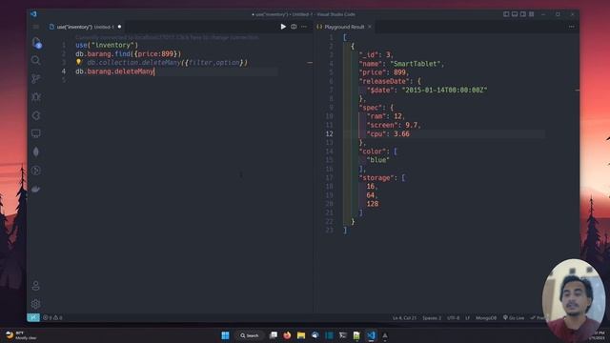This screenshot has width=610, height=343.
Task: Split the editor to the right
Action: (x=294, y=27)
